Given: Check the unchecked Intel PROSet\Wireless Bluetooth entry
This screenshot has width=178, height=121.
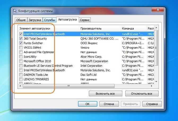Looking at the screenshot, I should coord(21,70).
